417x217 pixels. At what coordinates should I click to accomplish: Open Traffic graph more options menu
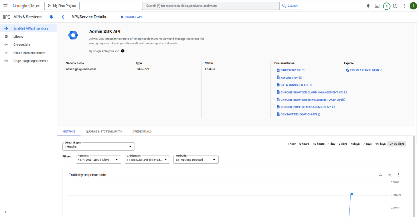click(399, 175)
